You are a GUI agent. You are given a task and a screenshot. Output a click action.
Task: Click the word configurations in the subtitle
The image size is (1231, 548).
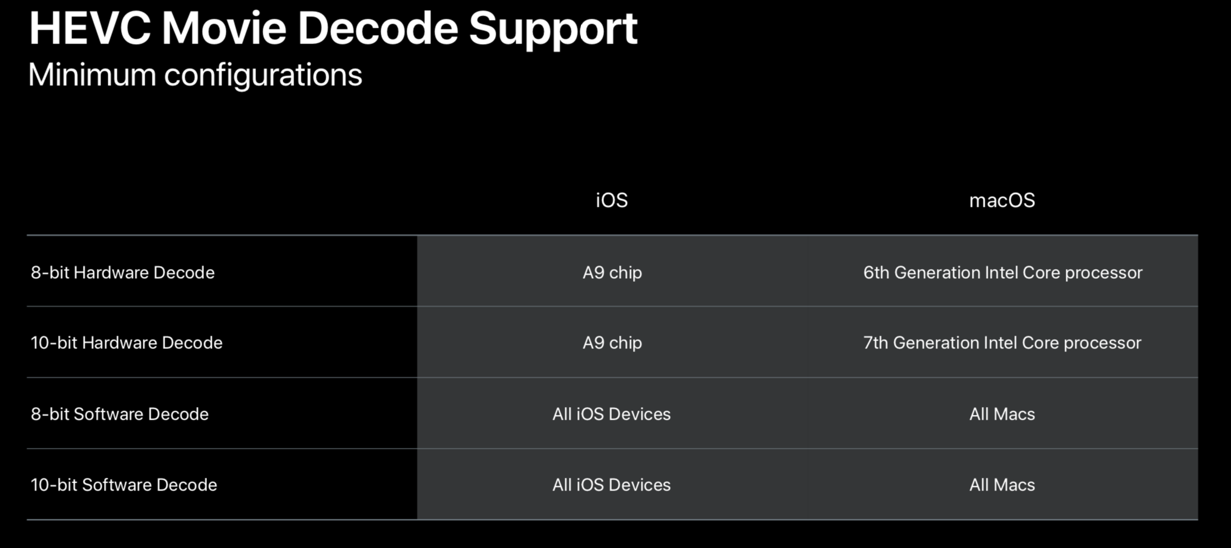(263, 76)
